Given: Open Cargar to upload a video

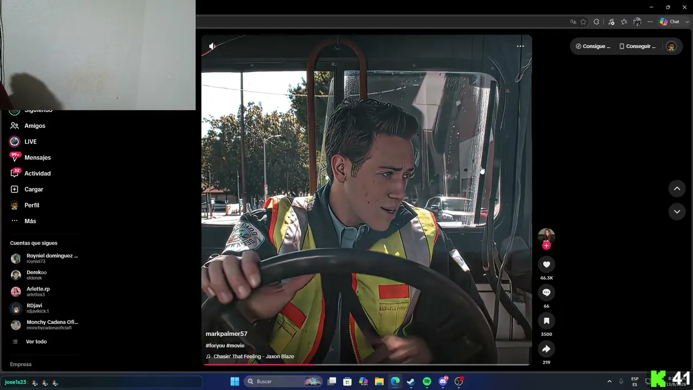Looking at the screenshot, I should click(27, 189).
